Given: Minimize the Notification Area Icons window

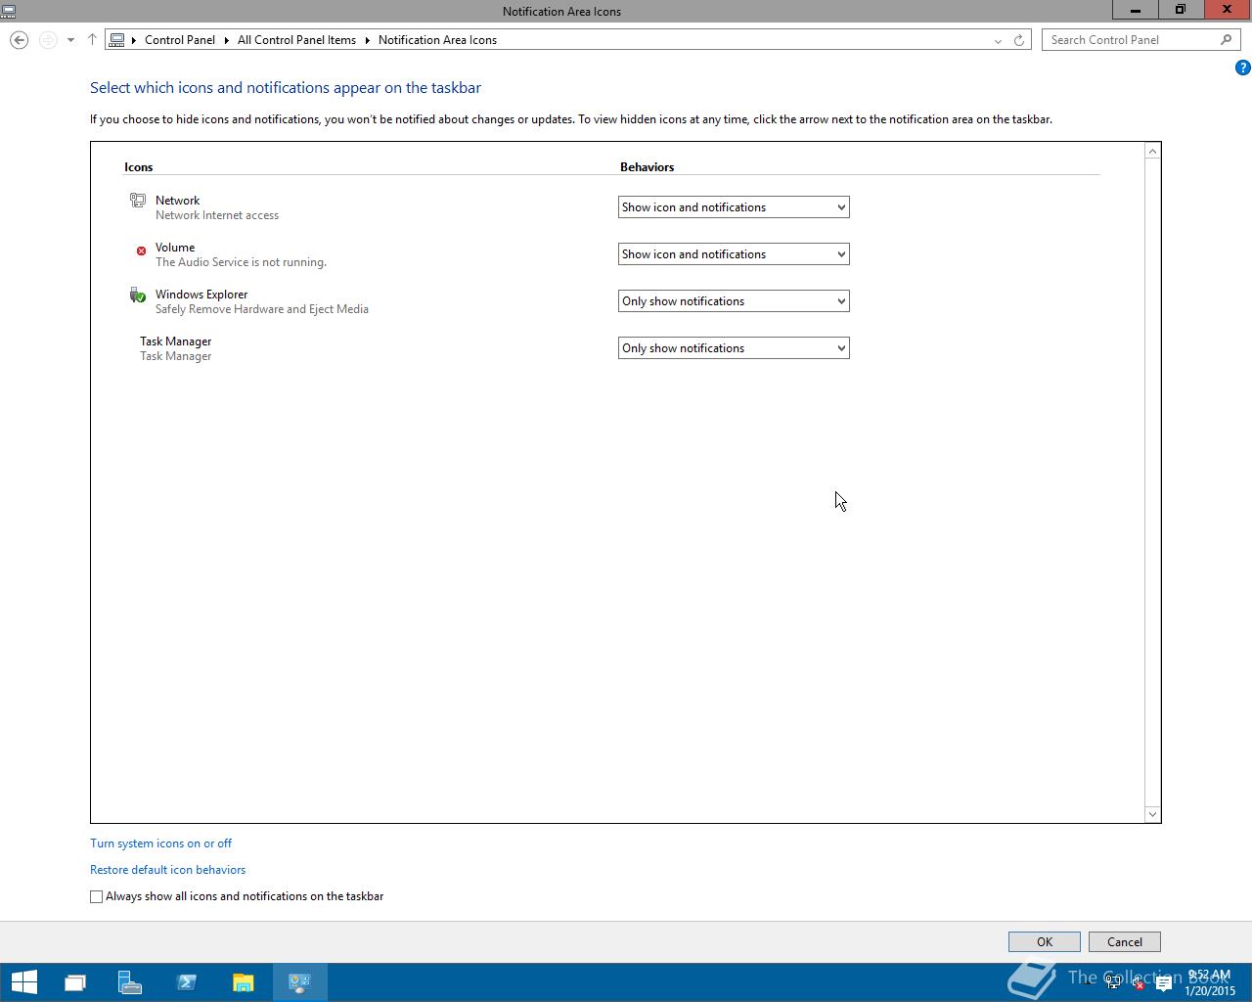Looking at the screenshot, I should pos(1135,10).
